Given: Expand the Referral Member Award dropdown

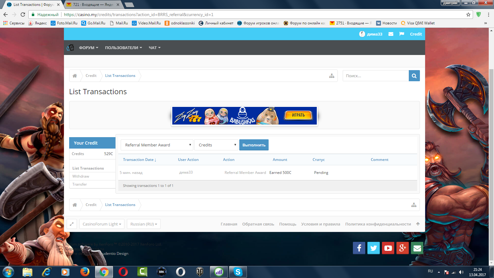Looking at the screenshot, I should 157,145.
